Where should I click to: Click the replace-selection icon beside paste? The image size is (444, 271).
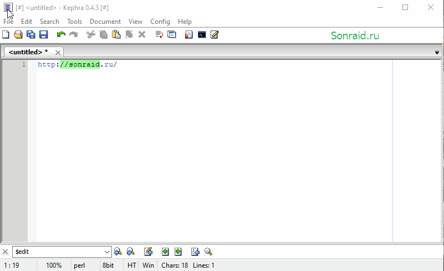click(129, 34)
